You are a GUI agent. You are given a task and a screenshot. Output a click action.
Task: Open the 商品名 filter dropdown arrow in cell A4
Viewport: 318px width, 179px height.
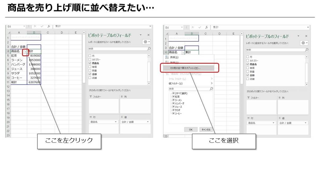(25, 52)
